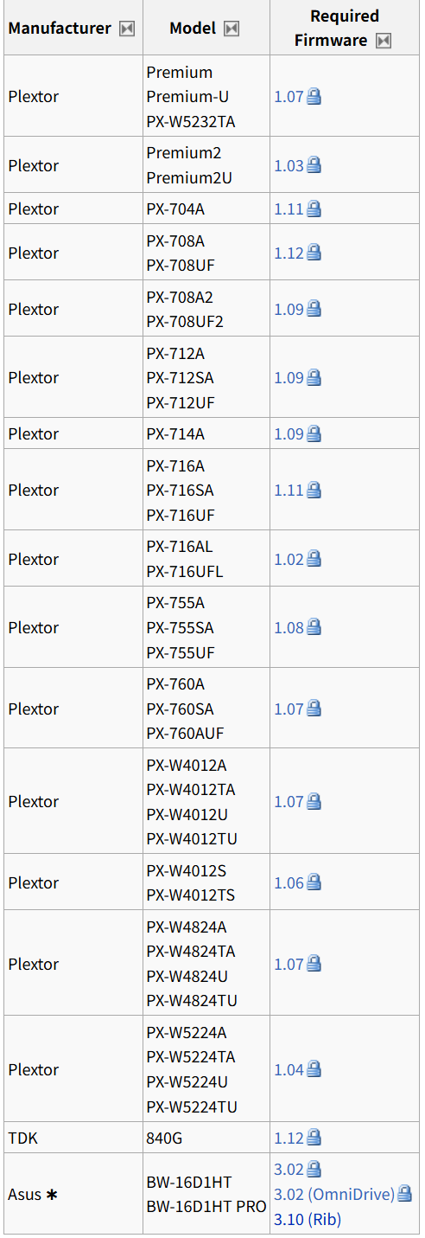Open the 3.10 (Rib) firmware link
This screenshot has height=1238, width=425.
tap(308, 1219)
